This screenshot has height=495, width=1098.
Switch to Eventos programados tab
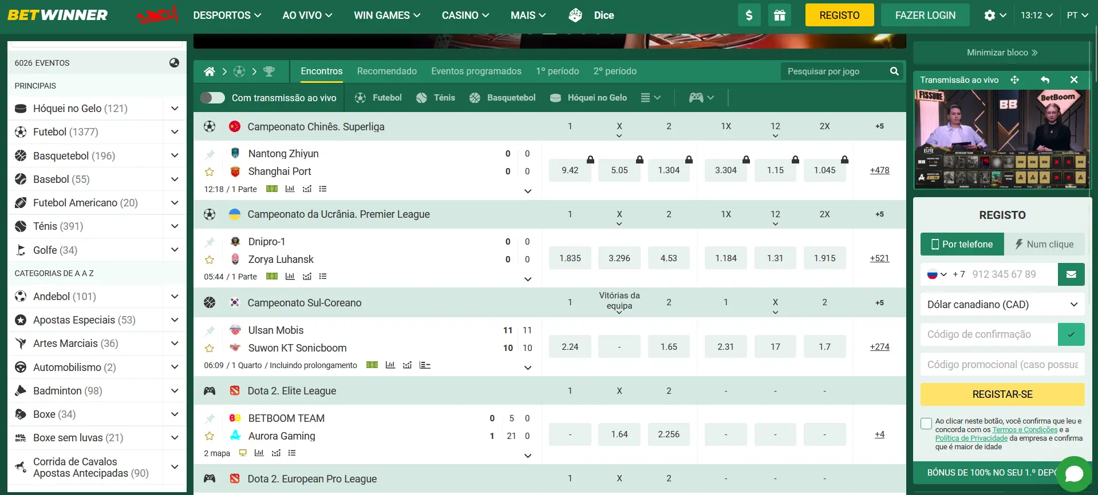coord(476,71)
